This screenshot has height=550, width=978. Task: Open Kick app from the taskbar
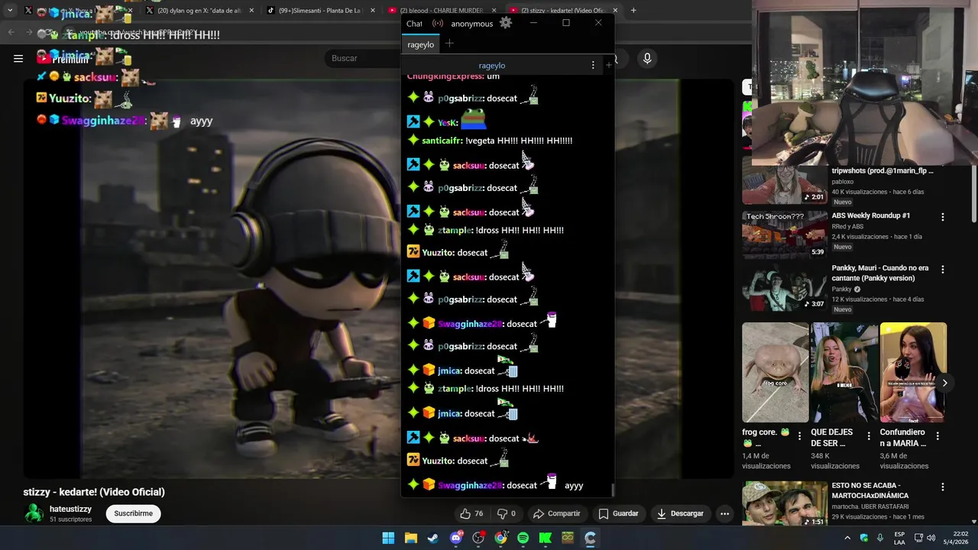point(546,538)
